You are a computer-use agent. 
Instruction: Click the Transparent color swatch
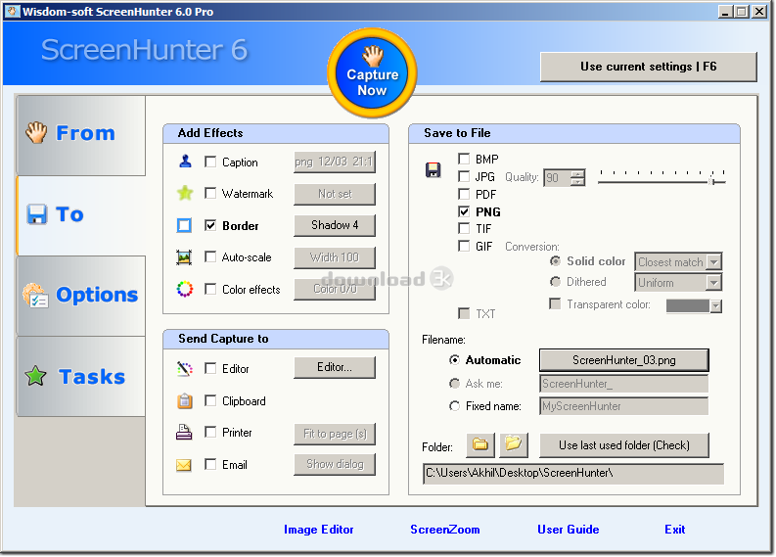pyautogui.click(x=688, y=306)
